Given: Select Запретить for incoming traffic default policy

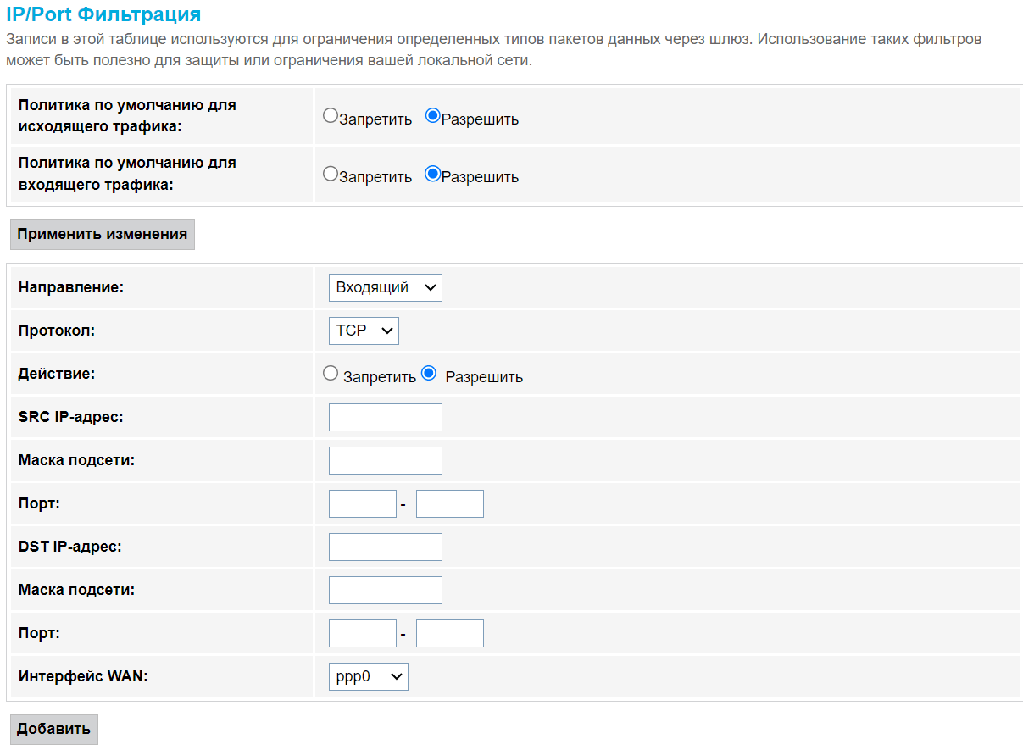Looking at the screenshot, I should coord(331,175).
